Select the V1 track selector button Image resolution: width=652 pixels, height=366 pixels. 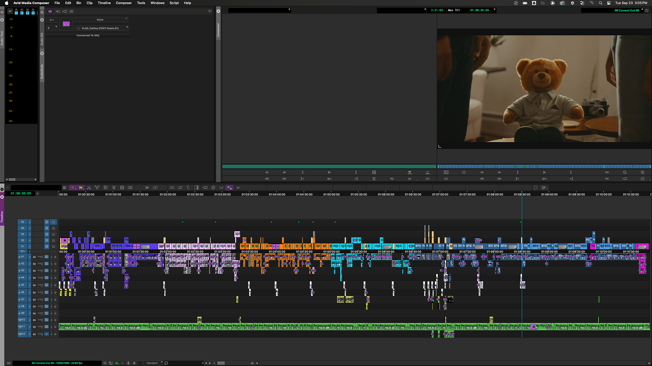click(x=23, y=246)
